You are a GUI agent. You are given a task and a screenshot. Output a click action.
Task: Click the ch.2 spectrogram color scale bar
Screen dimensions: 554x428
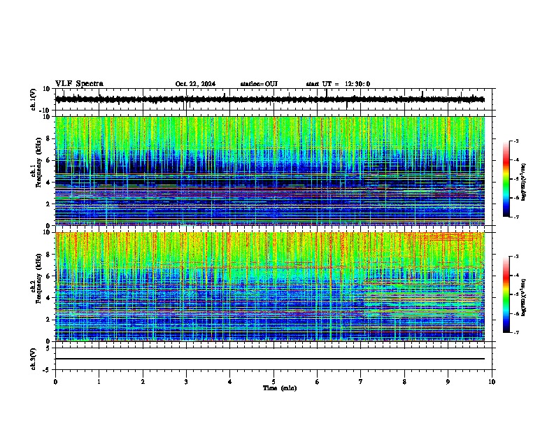(506, 294)
